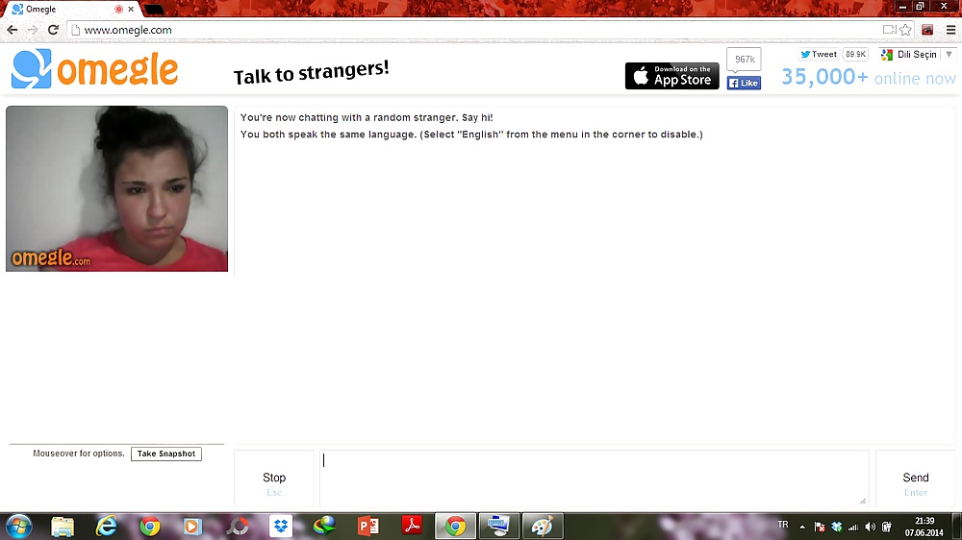Close the Omegle browser tab

[x=131, y=10]
